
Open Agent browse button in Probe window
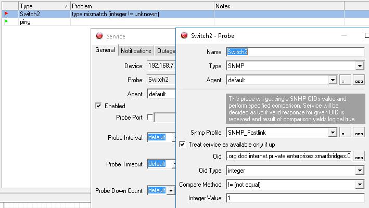[359, 80]
